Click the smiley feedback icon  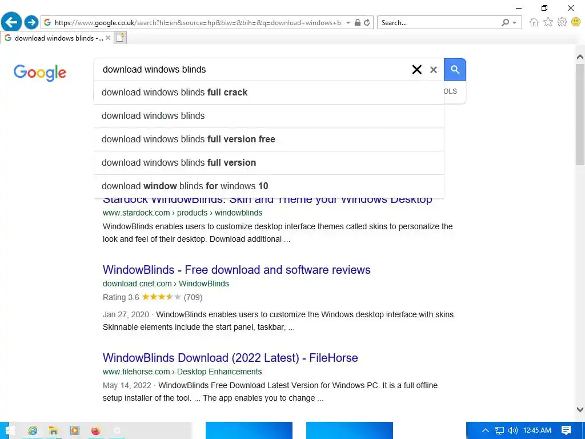coord(576,22)
